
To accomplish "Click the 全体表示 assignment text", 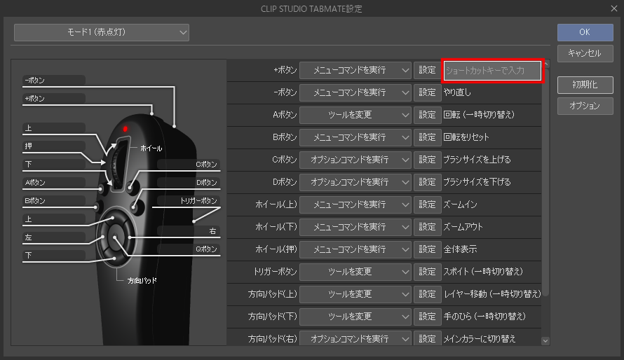I will coord(460,249).
